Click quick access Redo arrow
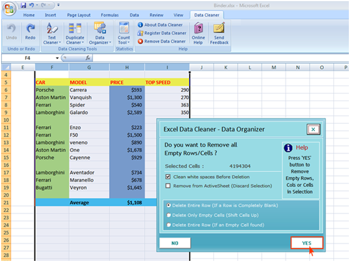 pyautogui.click(x=43, y=5)
